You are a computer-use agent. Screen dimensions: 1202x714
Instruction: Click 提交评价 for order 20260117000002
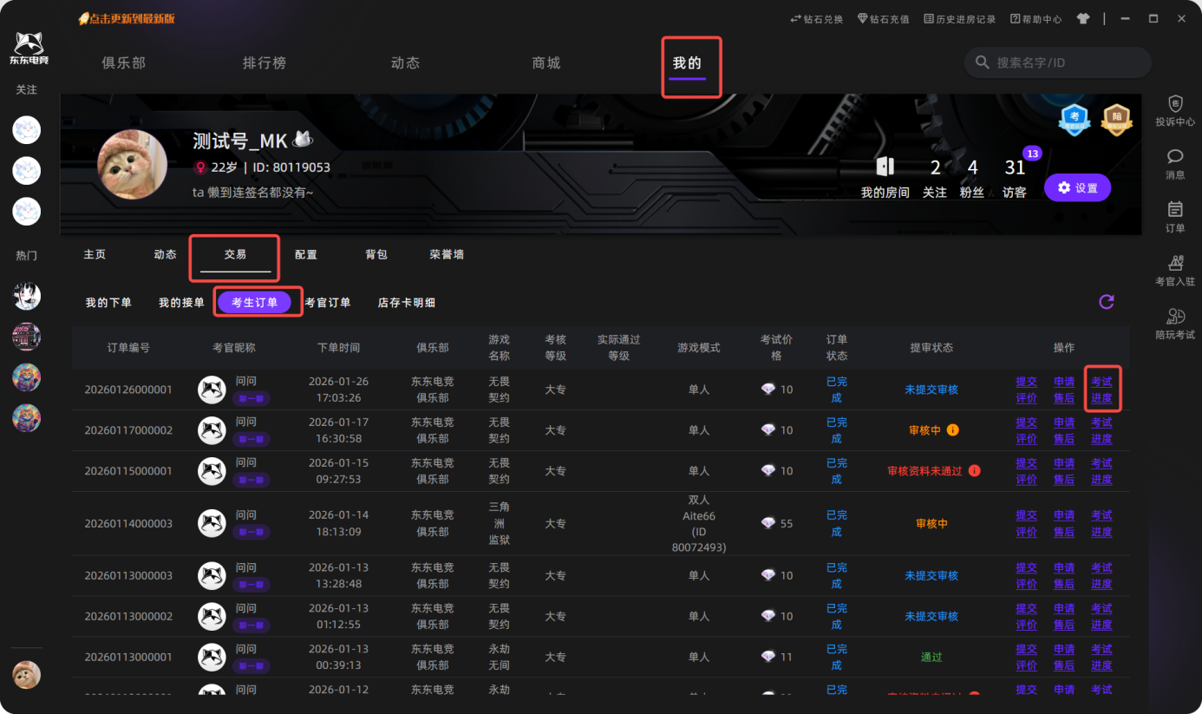[x=1026, y=430]
